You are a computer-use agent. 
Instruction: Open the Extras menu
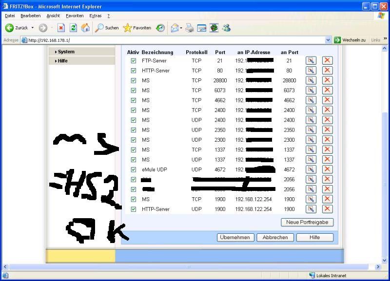96,16
